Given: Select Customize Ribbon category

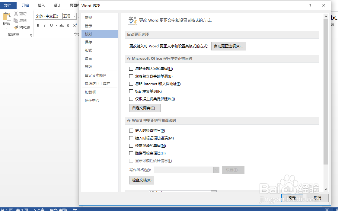Looking at the screenshot, I should (100, 75).
